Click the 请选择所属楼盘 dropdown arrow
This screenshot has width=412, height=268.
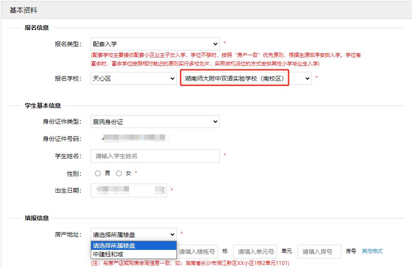[x=172, y=235]
